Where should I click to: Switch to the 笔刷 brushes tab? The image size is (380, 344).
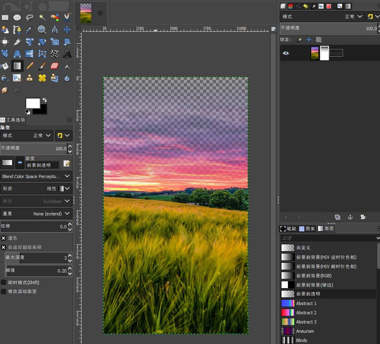click(288, 229)
